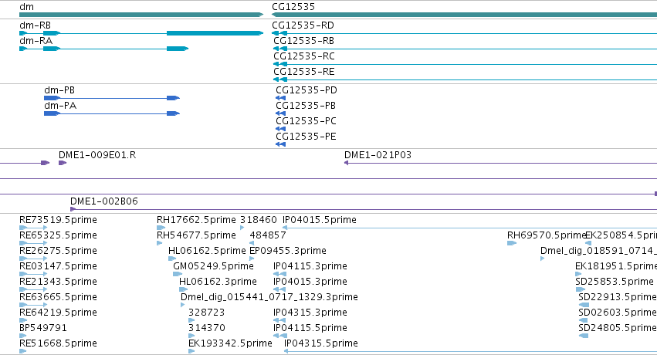Select EST RH69570.5prime
The width and height of the screenshot is (657, 355).
click(547, 235)
